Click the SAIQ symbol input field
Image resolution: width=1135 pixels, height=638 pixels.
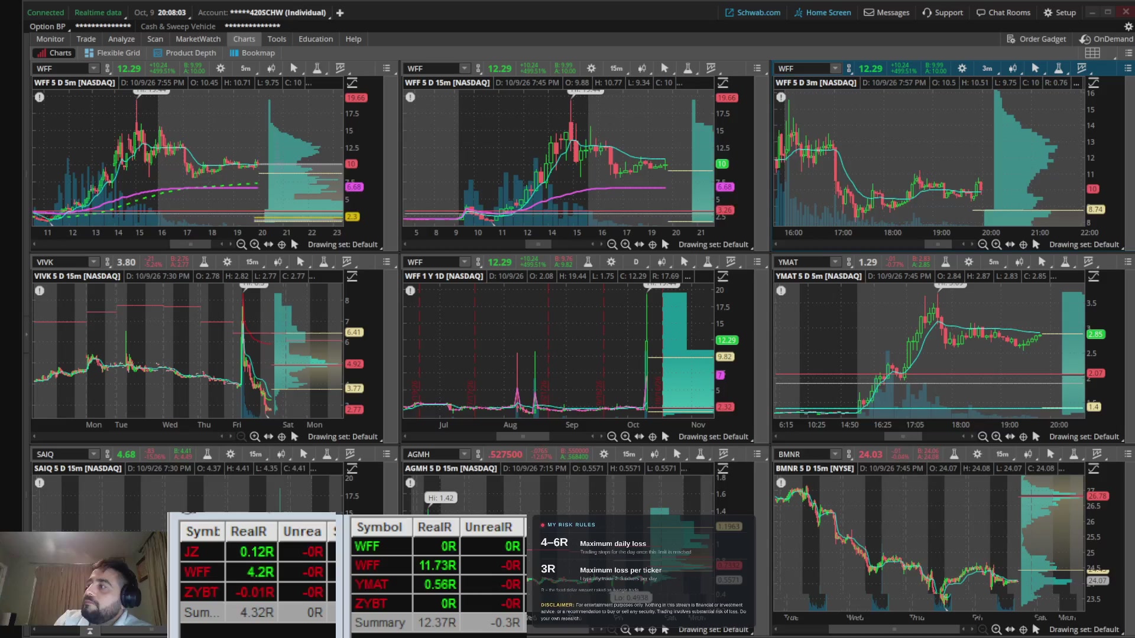[62, 454]
